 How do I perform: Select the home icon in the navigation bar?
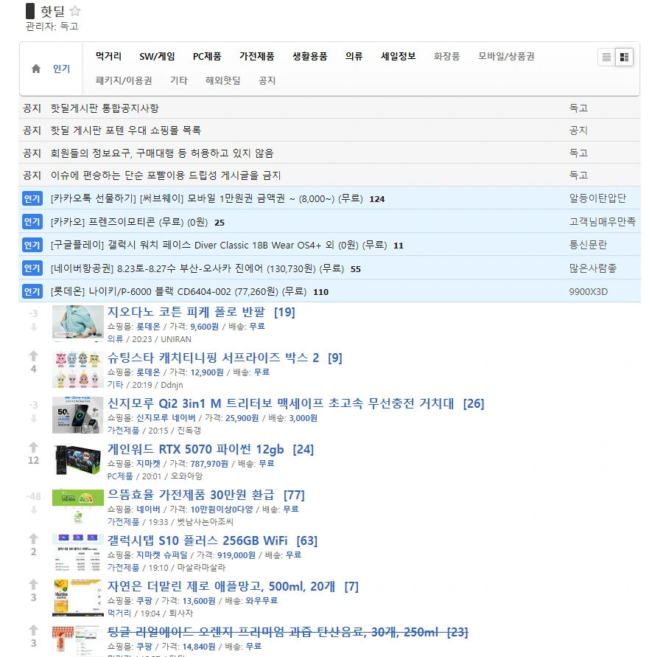click(x=35, y=68)
